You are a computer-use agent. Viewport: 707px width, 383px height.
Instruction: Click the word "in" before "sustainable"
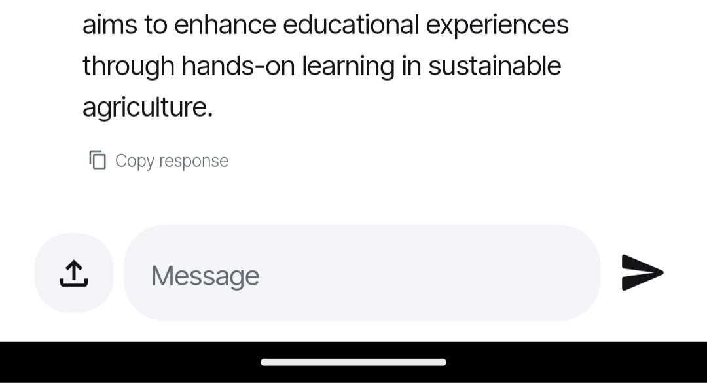point(411,66)
